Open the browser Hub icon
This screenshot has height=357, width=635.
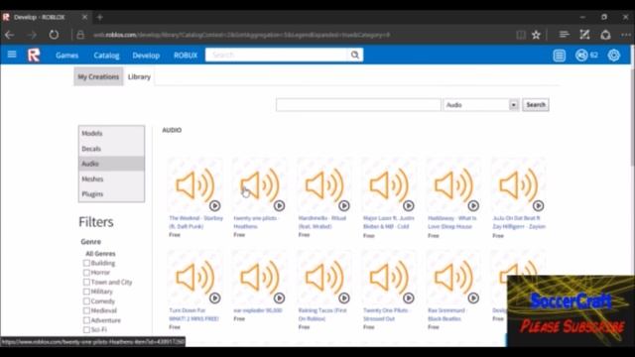pyautogui.click(x=564, y=35)
